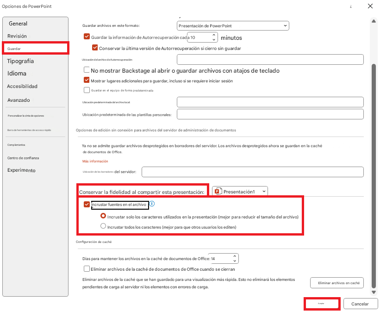Click the vertical scrollbar thumb
380x311 pixels.
[374, 175]
